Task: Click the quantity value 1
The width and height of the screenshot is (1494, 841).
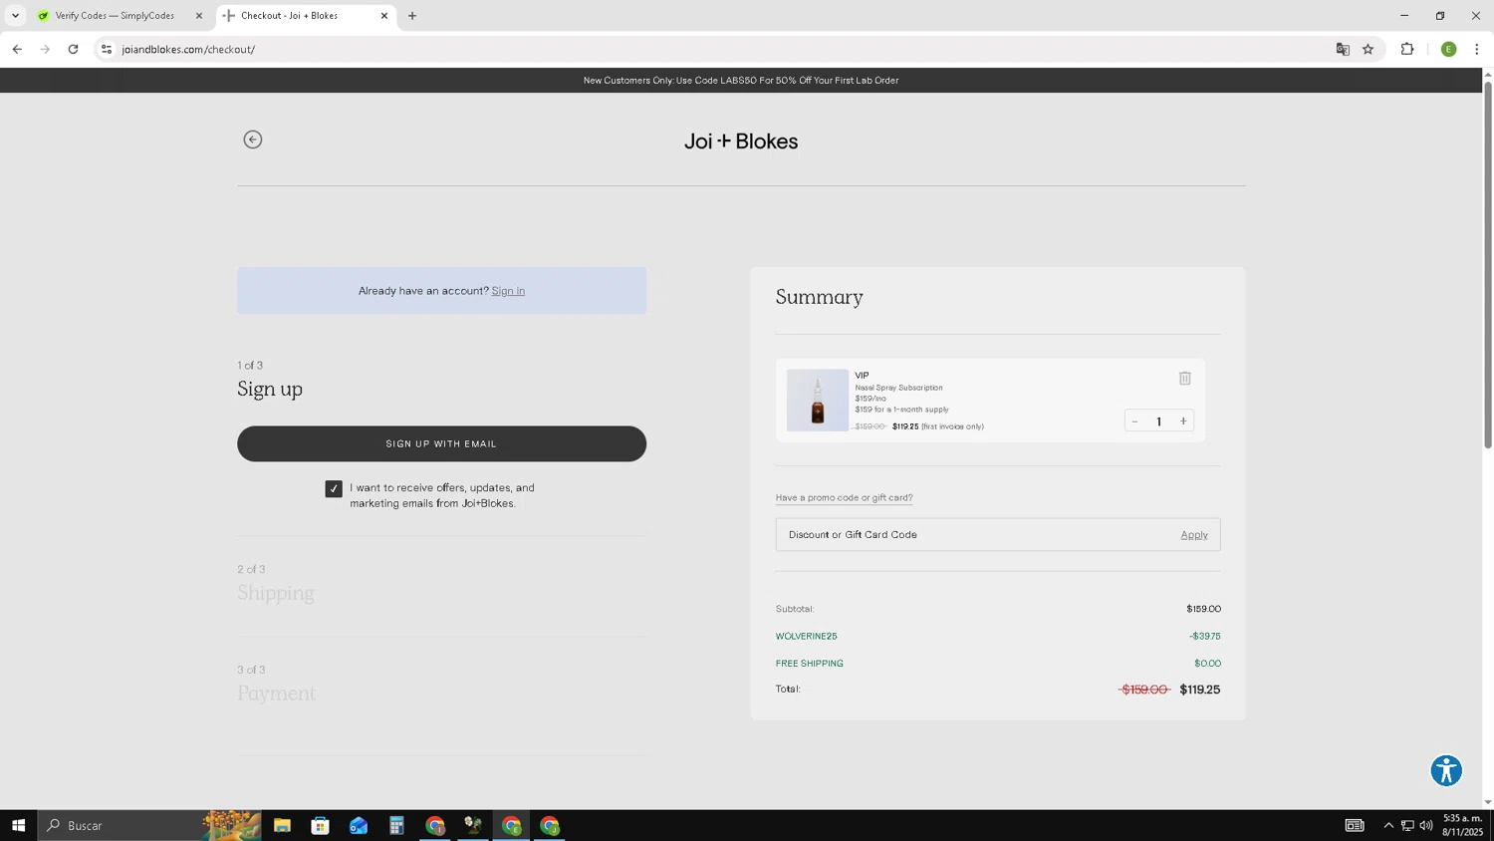Action: (x=1158, y=421)
